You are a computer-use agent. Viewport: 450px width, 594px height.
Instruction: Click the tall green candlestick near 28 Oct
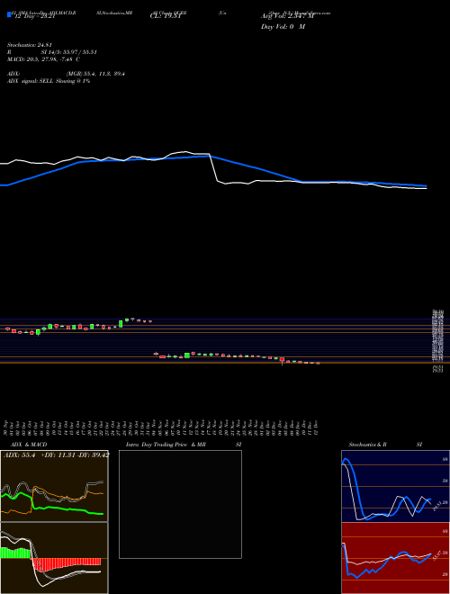121,324
